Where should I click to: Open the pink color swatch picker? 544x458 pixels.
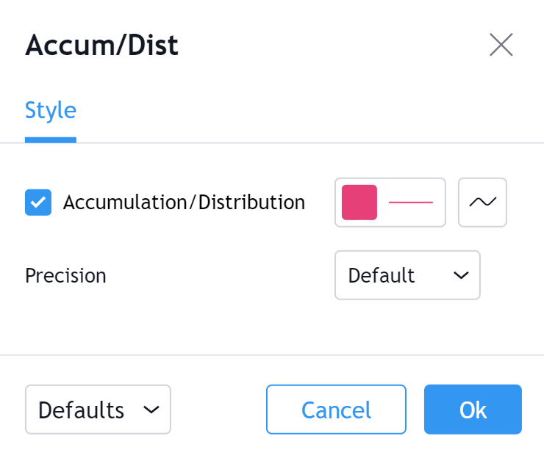[x=359, y=203]
